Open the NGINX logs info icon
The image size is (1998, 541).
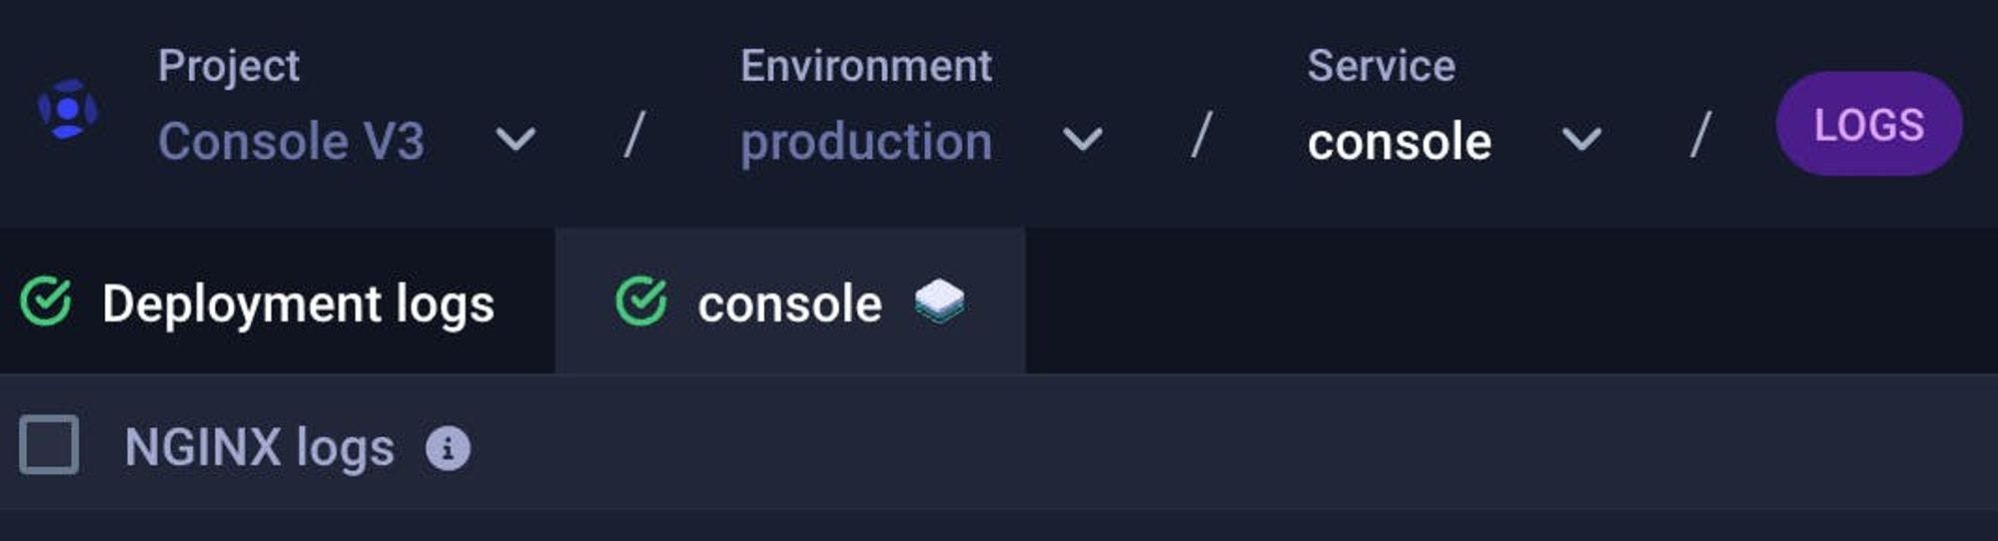(x=448, y=448)
